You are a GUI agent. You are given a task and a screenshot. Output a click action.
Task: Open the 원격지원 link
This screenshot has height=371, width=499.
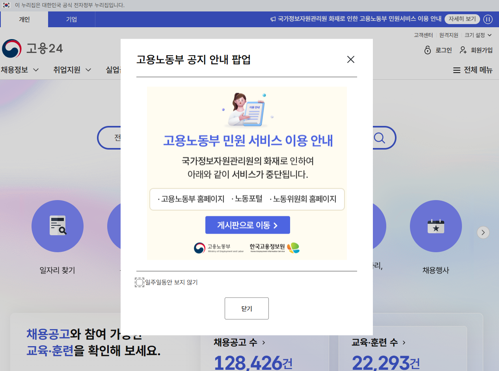[x=449, y=35]
